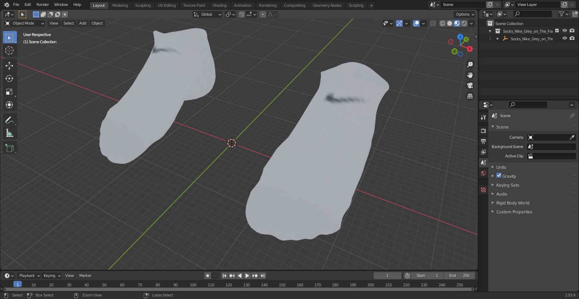579x299 pixels.
Task: Click the properties editor search field
Action: tap(528, 105)
